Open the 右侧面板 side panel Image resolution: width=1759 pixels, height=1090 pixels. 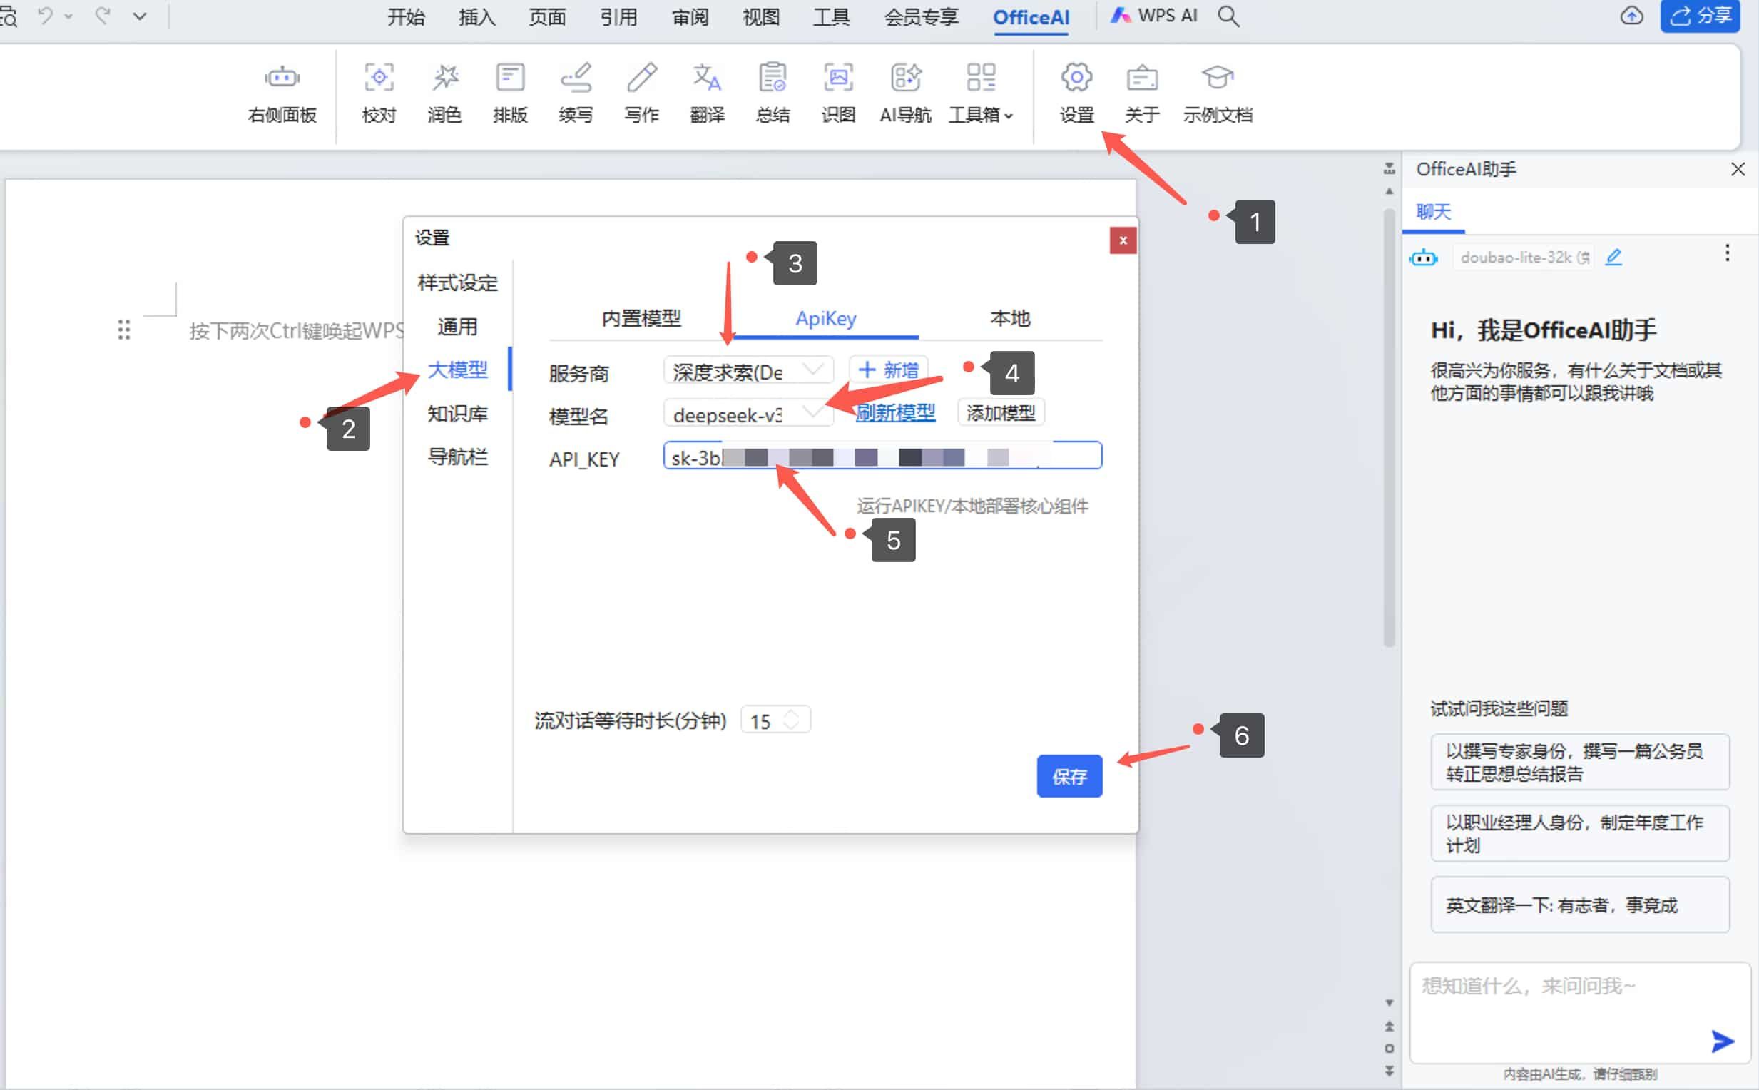tap(280, 93)
